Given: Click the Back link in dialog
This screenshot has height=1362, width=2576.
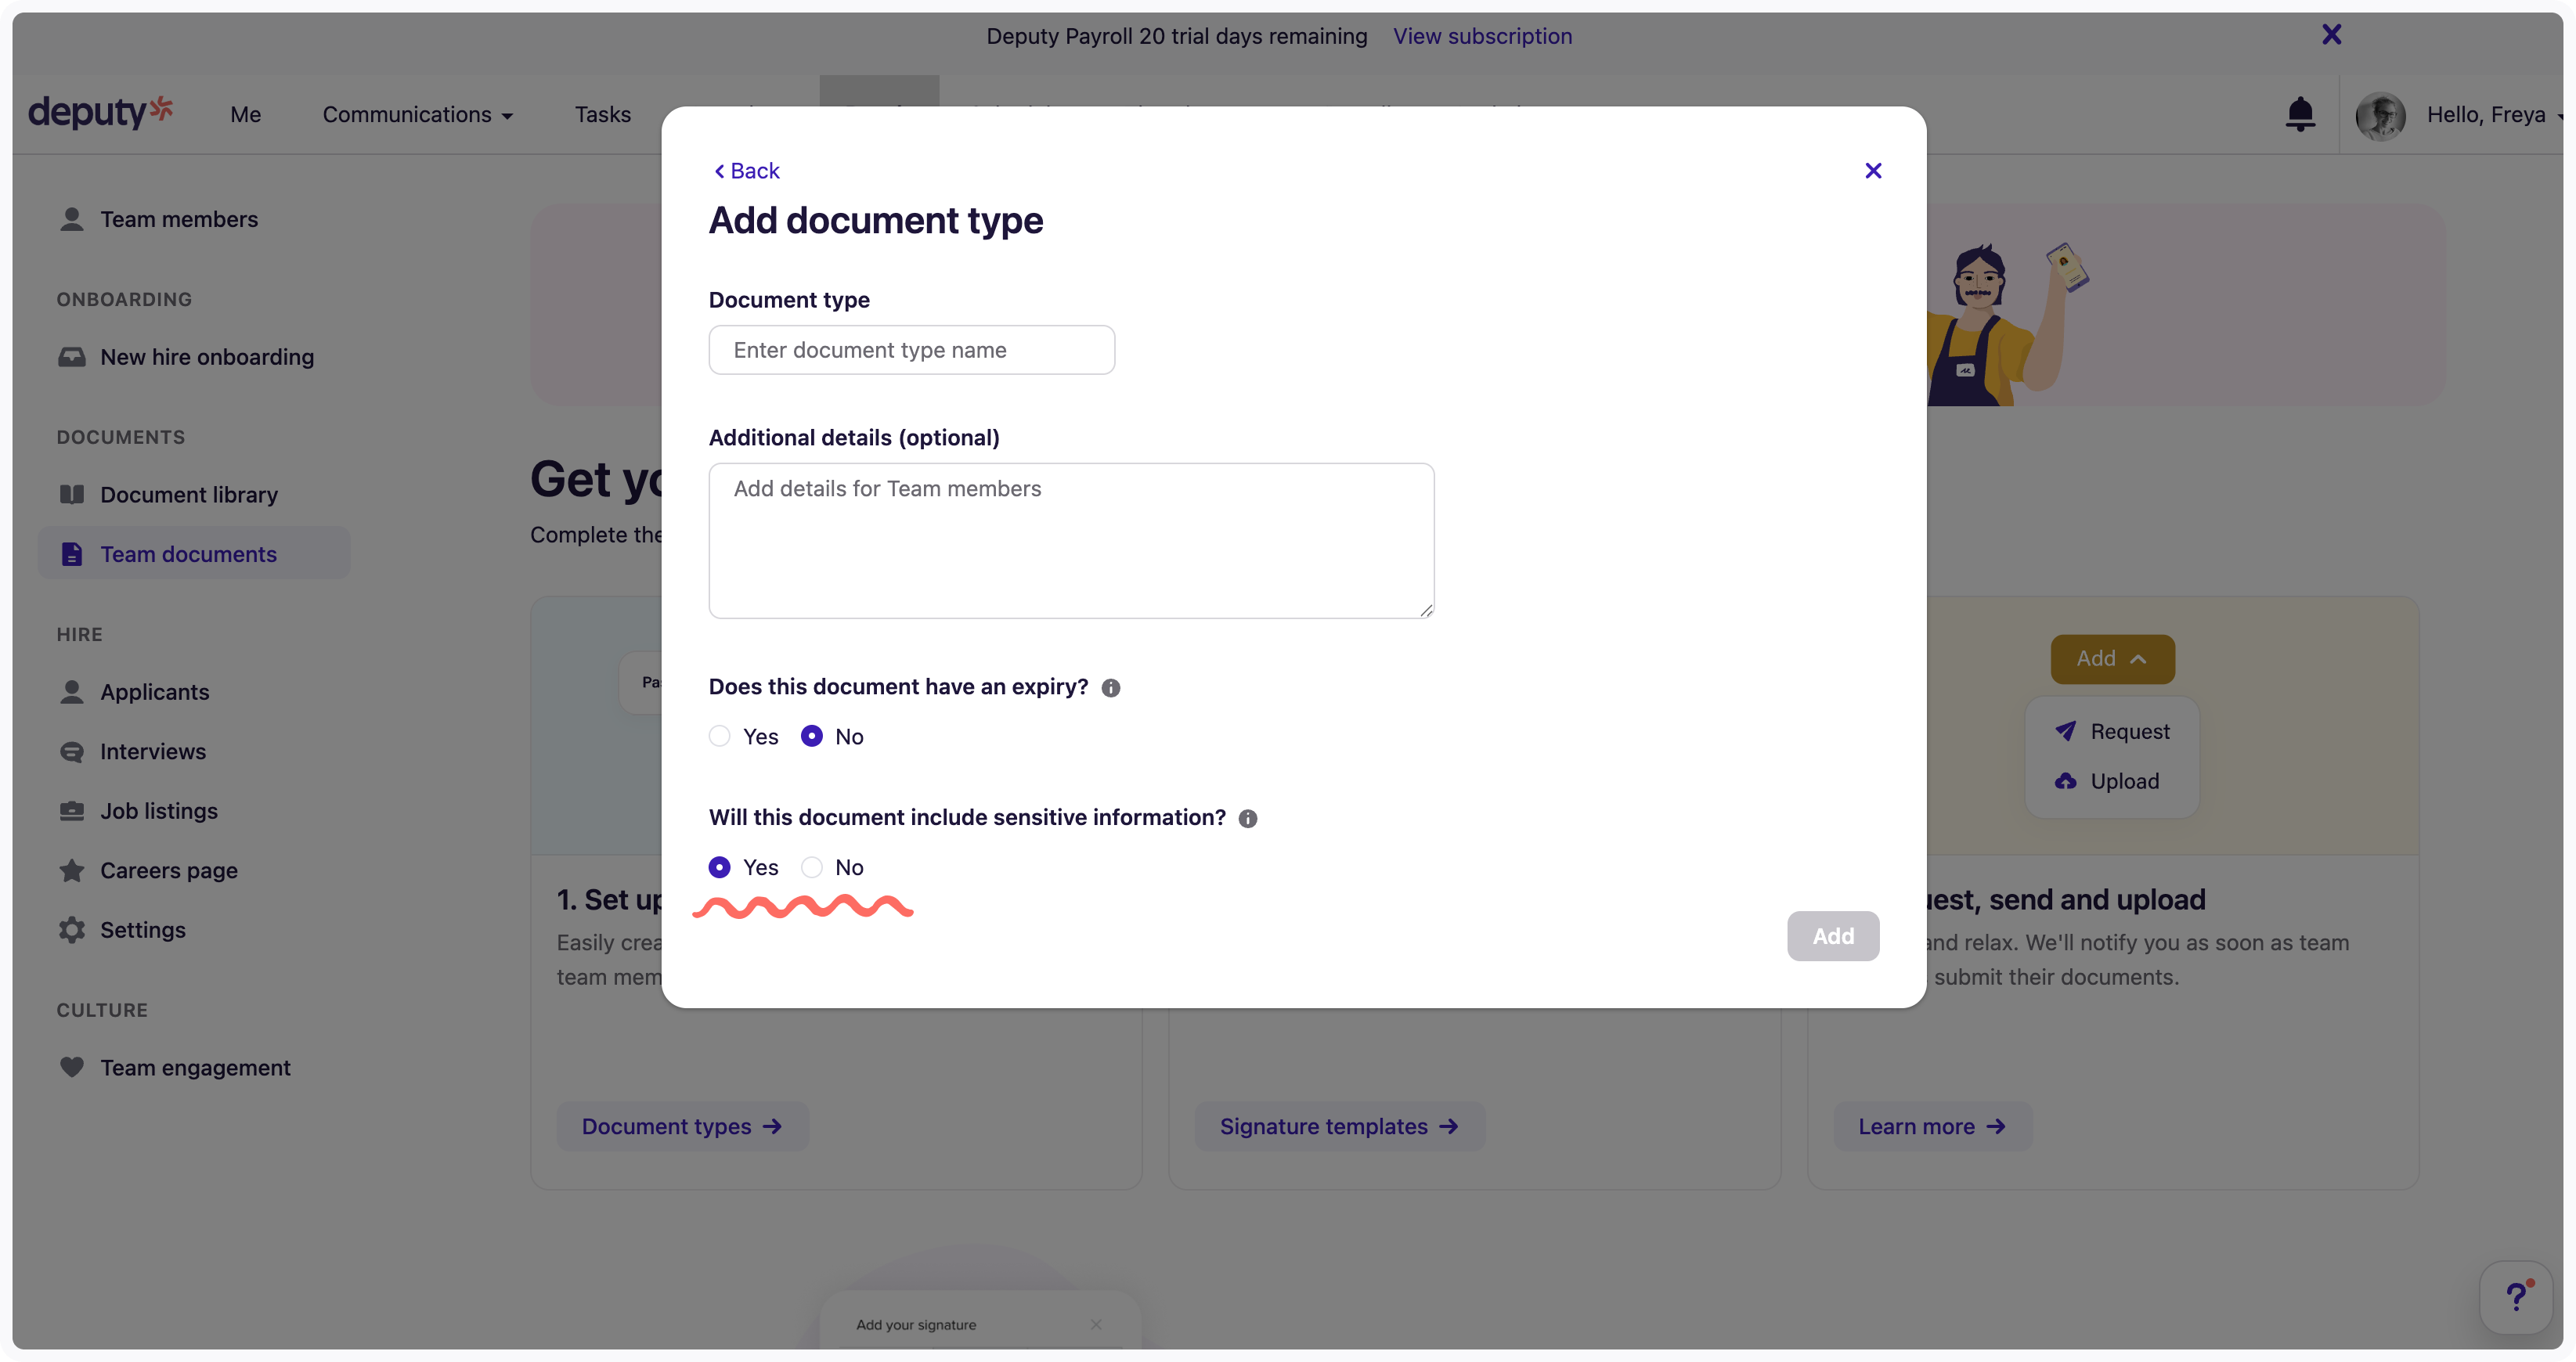Looking at the screenshot, I should tap(747, 171).
